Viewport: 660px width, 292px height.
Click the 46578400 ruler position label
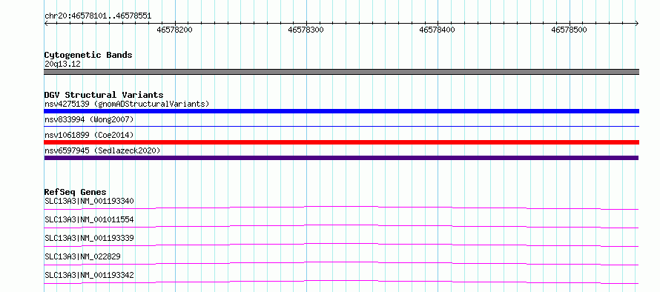(x=438, y=30)
